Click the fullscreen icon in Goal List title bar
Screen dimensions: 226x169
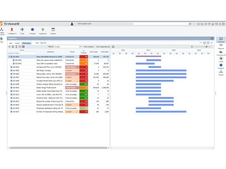click(x=212, y=38)
